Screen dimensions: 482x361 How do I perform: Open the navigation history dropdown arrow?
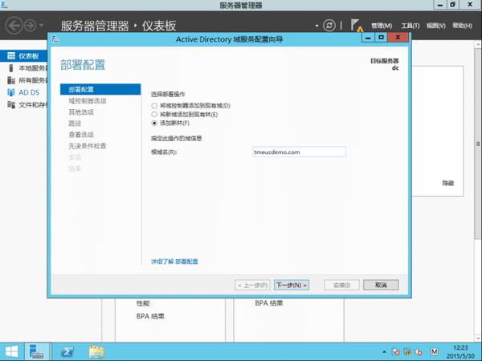(x=42, y=26)
